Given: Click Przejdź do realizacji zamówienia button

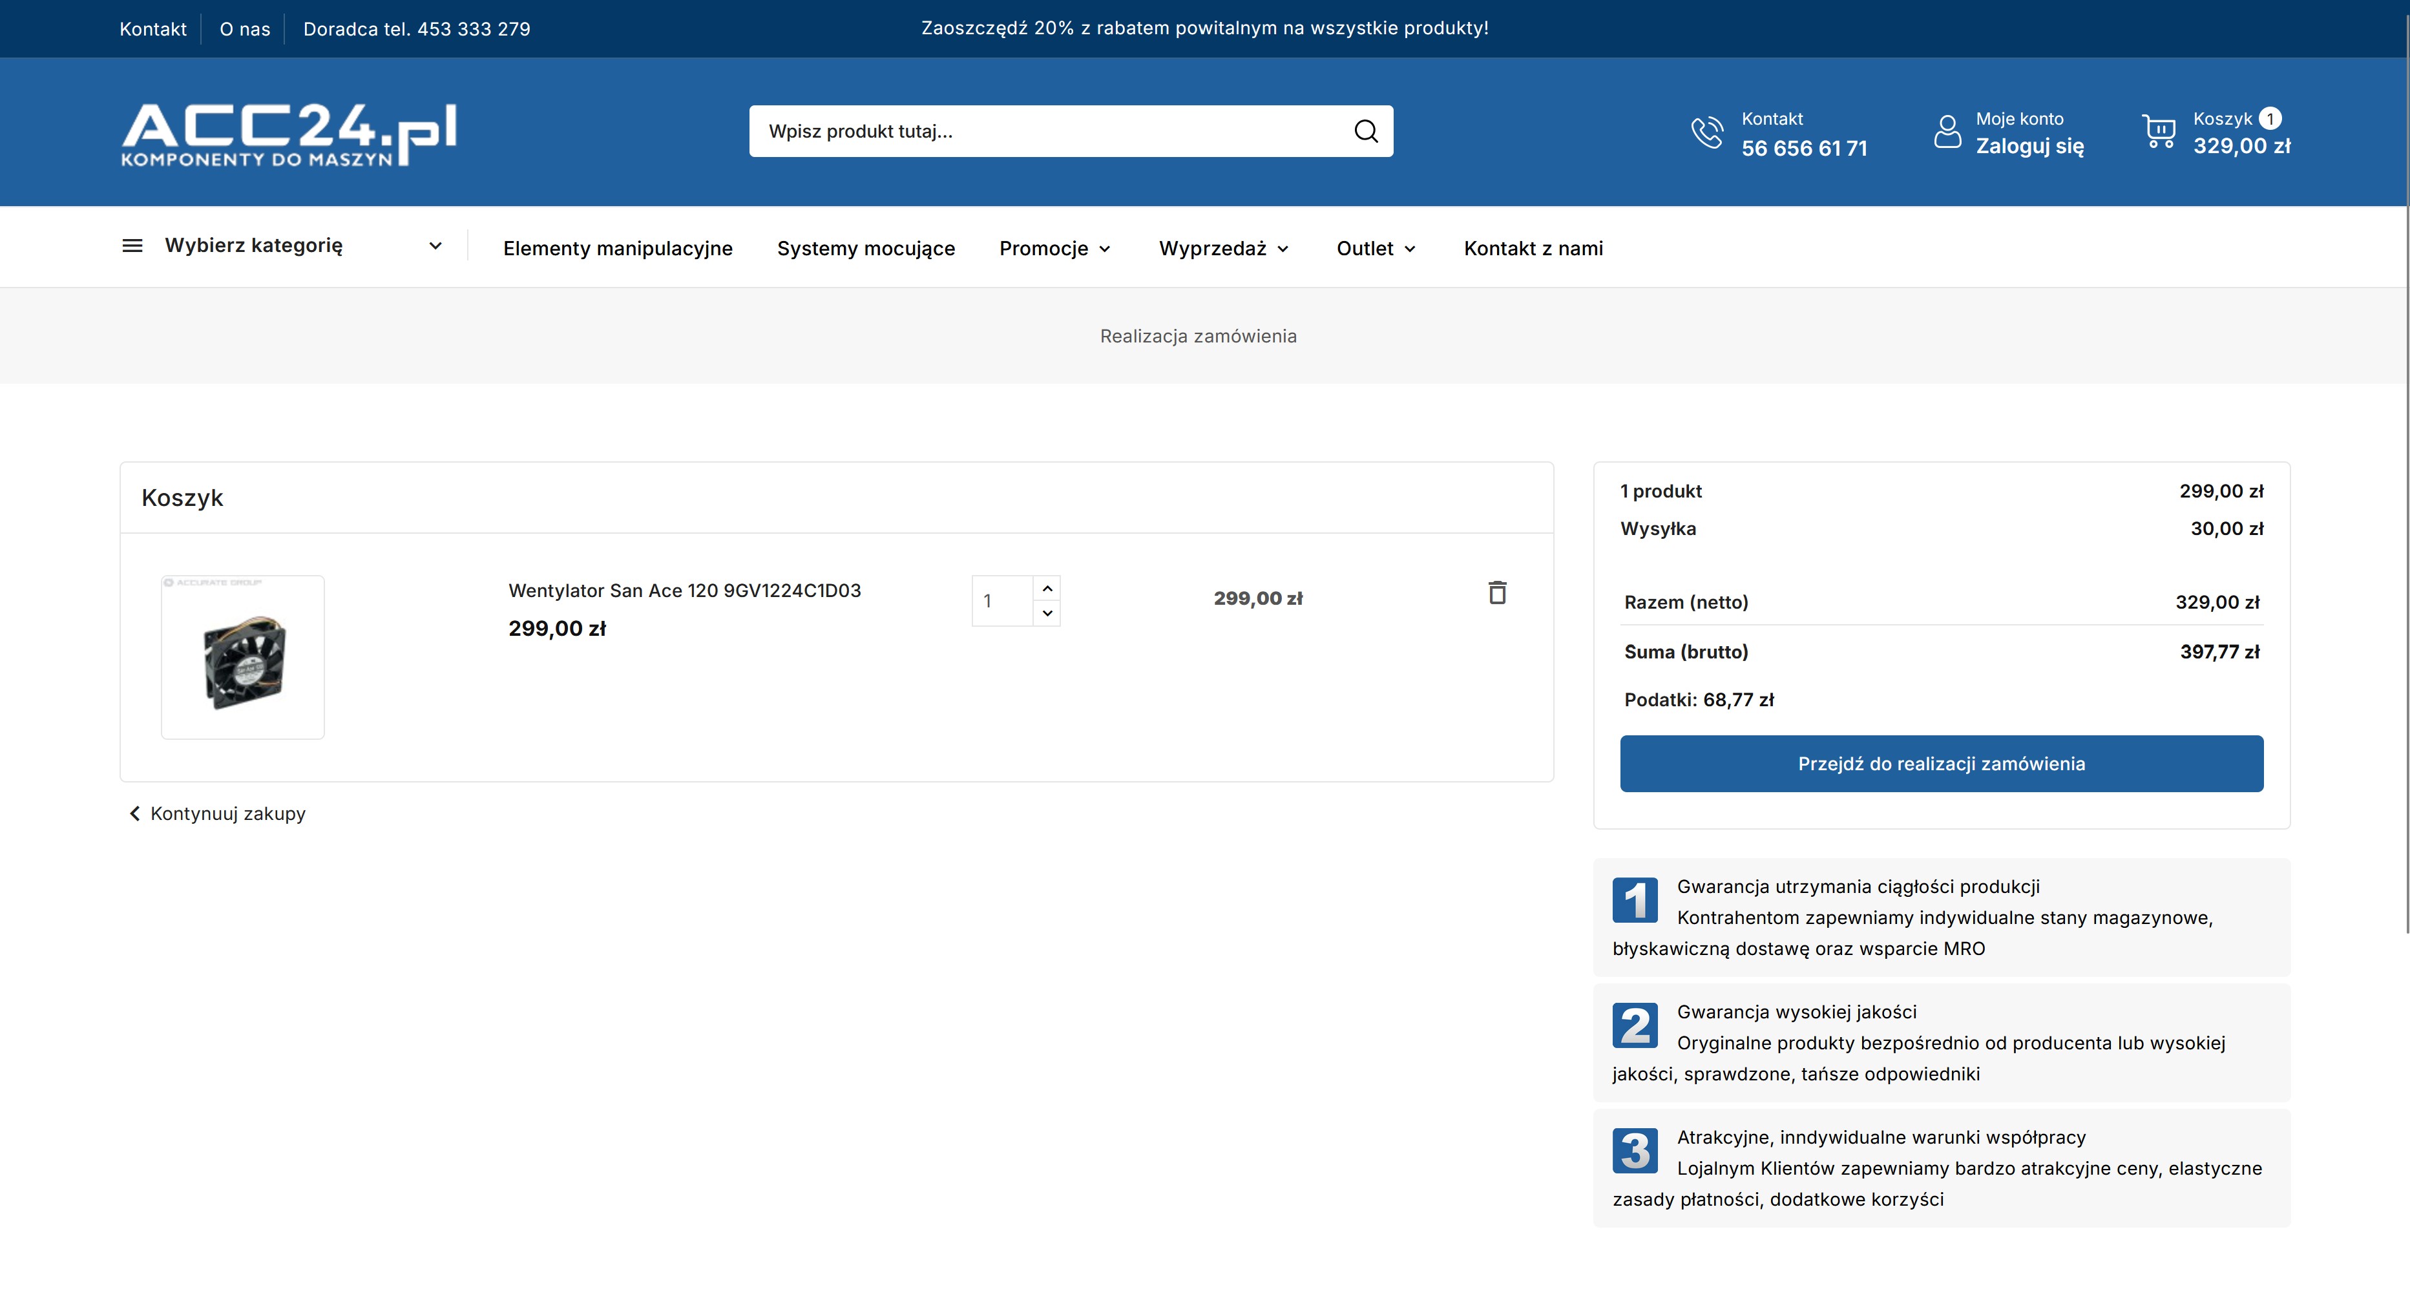Looking at the screenshot, I should pos(1940,763).
